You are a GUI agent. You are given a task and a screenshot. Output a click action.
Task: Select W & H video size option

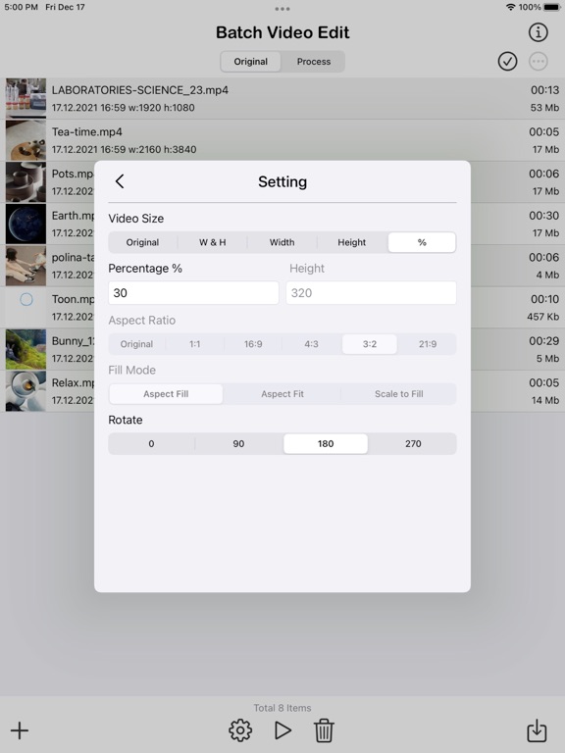212,242
